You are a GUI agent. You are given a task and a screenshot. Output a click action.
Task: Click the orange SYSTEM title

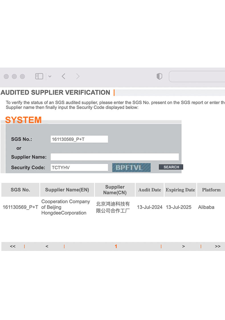tap(23, 120)
